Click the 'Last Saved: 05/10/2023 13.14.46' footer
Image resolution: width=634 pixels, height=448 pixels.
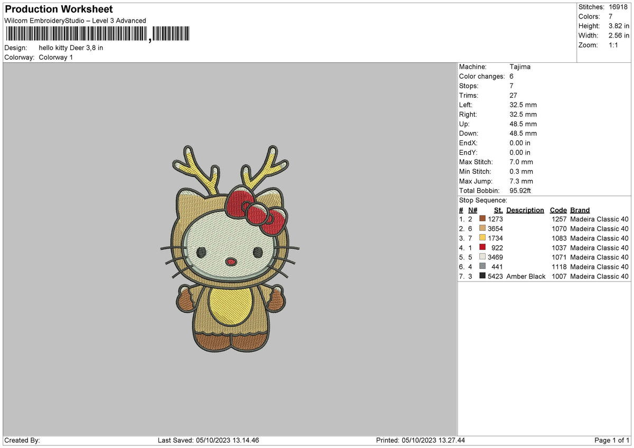[208, 441]
